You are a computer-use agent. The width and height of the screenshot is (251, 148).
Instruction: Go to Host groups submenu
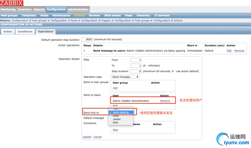pos(9,15)
